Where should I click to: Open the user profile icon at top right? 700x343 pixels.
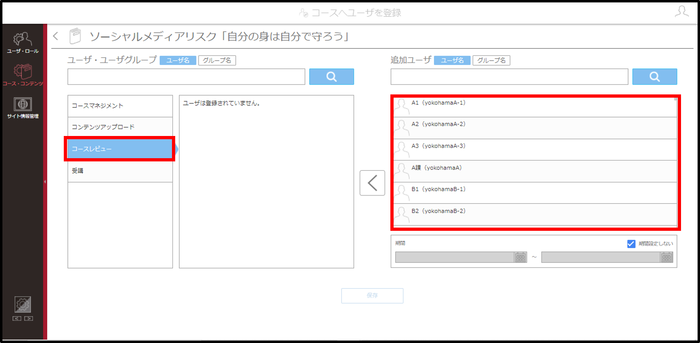click(x=682, y=11)
